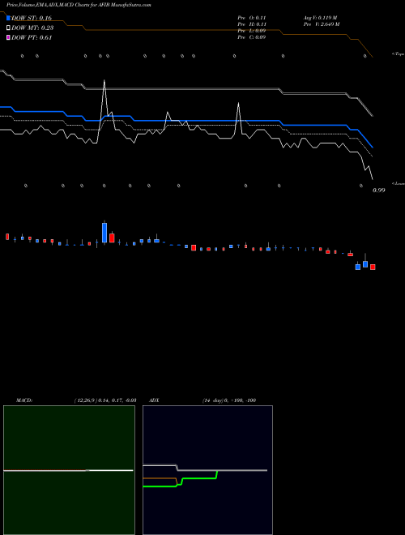
Task: Select the 'DOW MT: 0.23' legend label
Action: 32,28
